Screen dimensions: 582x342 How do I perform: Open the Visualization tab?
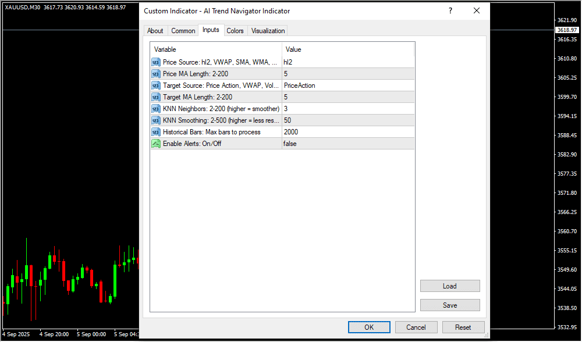[268, 31]
